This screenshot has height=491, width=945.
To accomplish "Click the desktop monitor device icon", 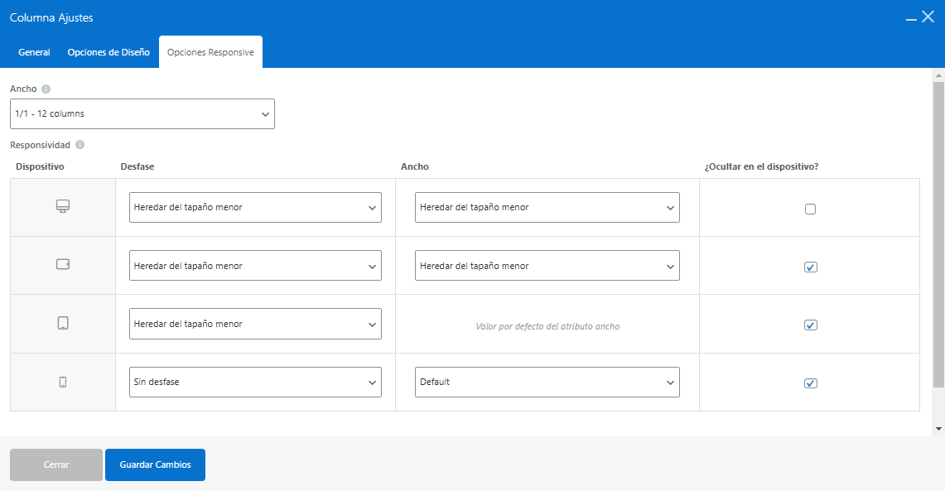I will pyautogui.click(x=63, y=207).
